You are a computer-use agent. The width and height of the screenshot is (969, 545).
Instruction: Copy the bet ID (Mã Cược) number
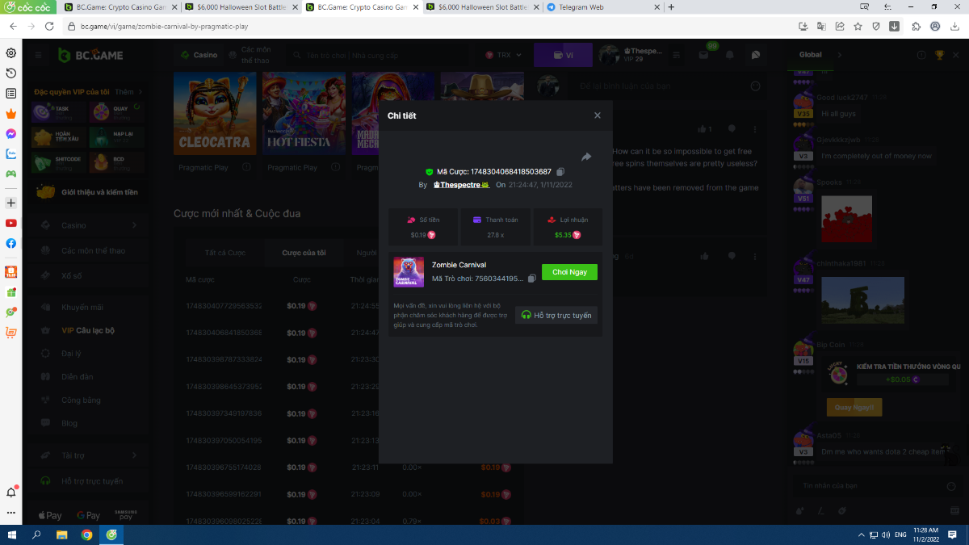point(560,172)
